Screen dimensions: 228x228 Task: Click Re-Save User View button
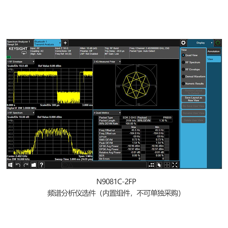(x=194, y=106)
